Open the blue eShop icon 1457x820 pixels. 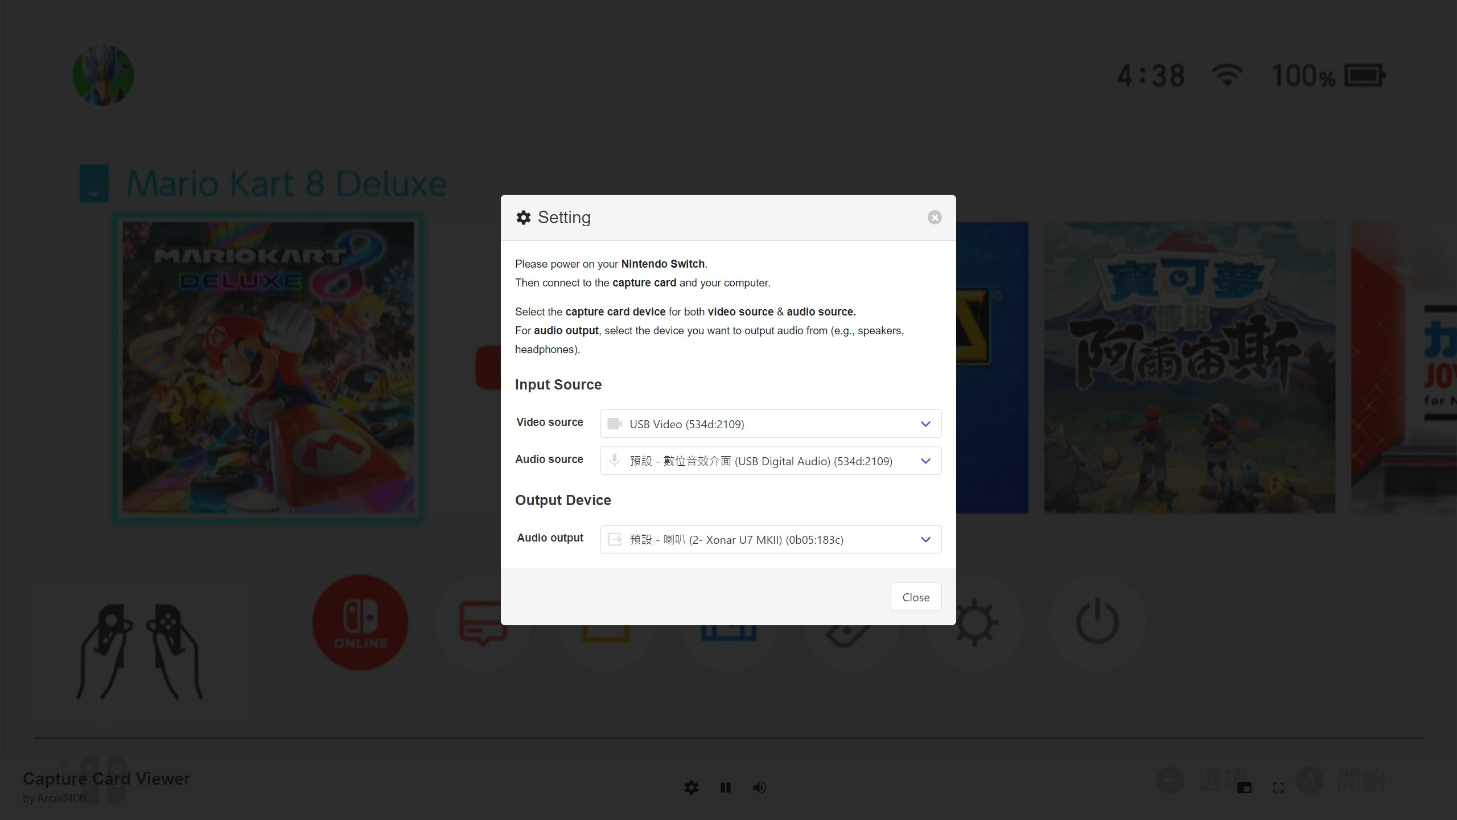click(x=729, y=622)
